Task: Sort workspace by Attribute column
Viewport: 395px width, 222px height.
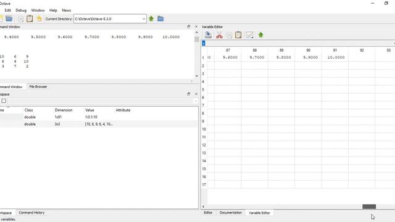Action: tap(123, 110)
